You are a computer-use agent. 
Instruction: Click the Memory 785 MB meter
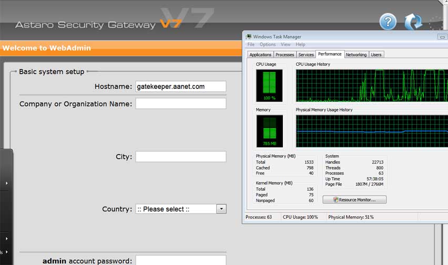(x=269, y=131)
